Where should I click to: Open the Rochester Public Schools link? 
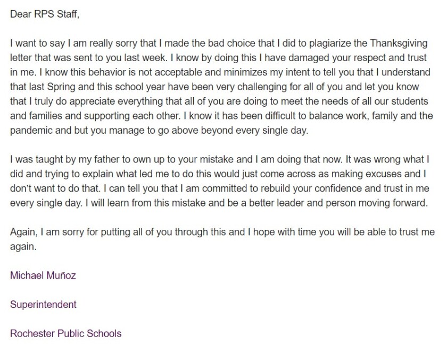(x=65, y=334)
